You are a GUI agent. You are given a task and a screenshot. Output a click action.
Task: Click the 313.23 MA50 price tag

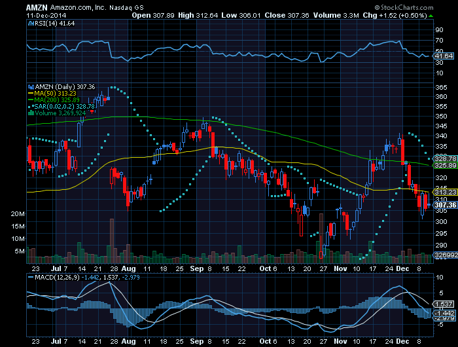(446, 192)
